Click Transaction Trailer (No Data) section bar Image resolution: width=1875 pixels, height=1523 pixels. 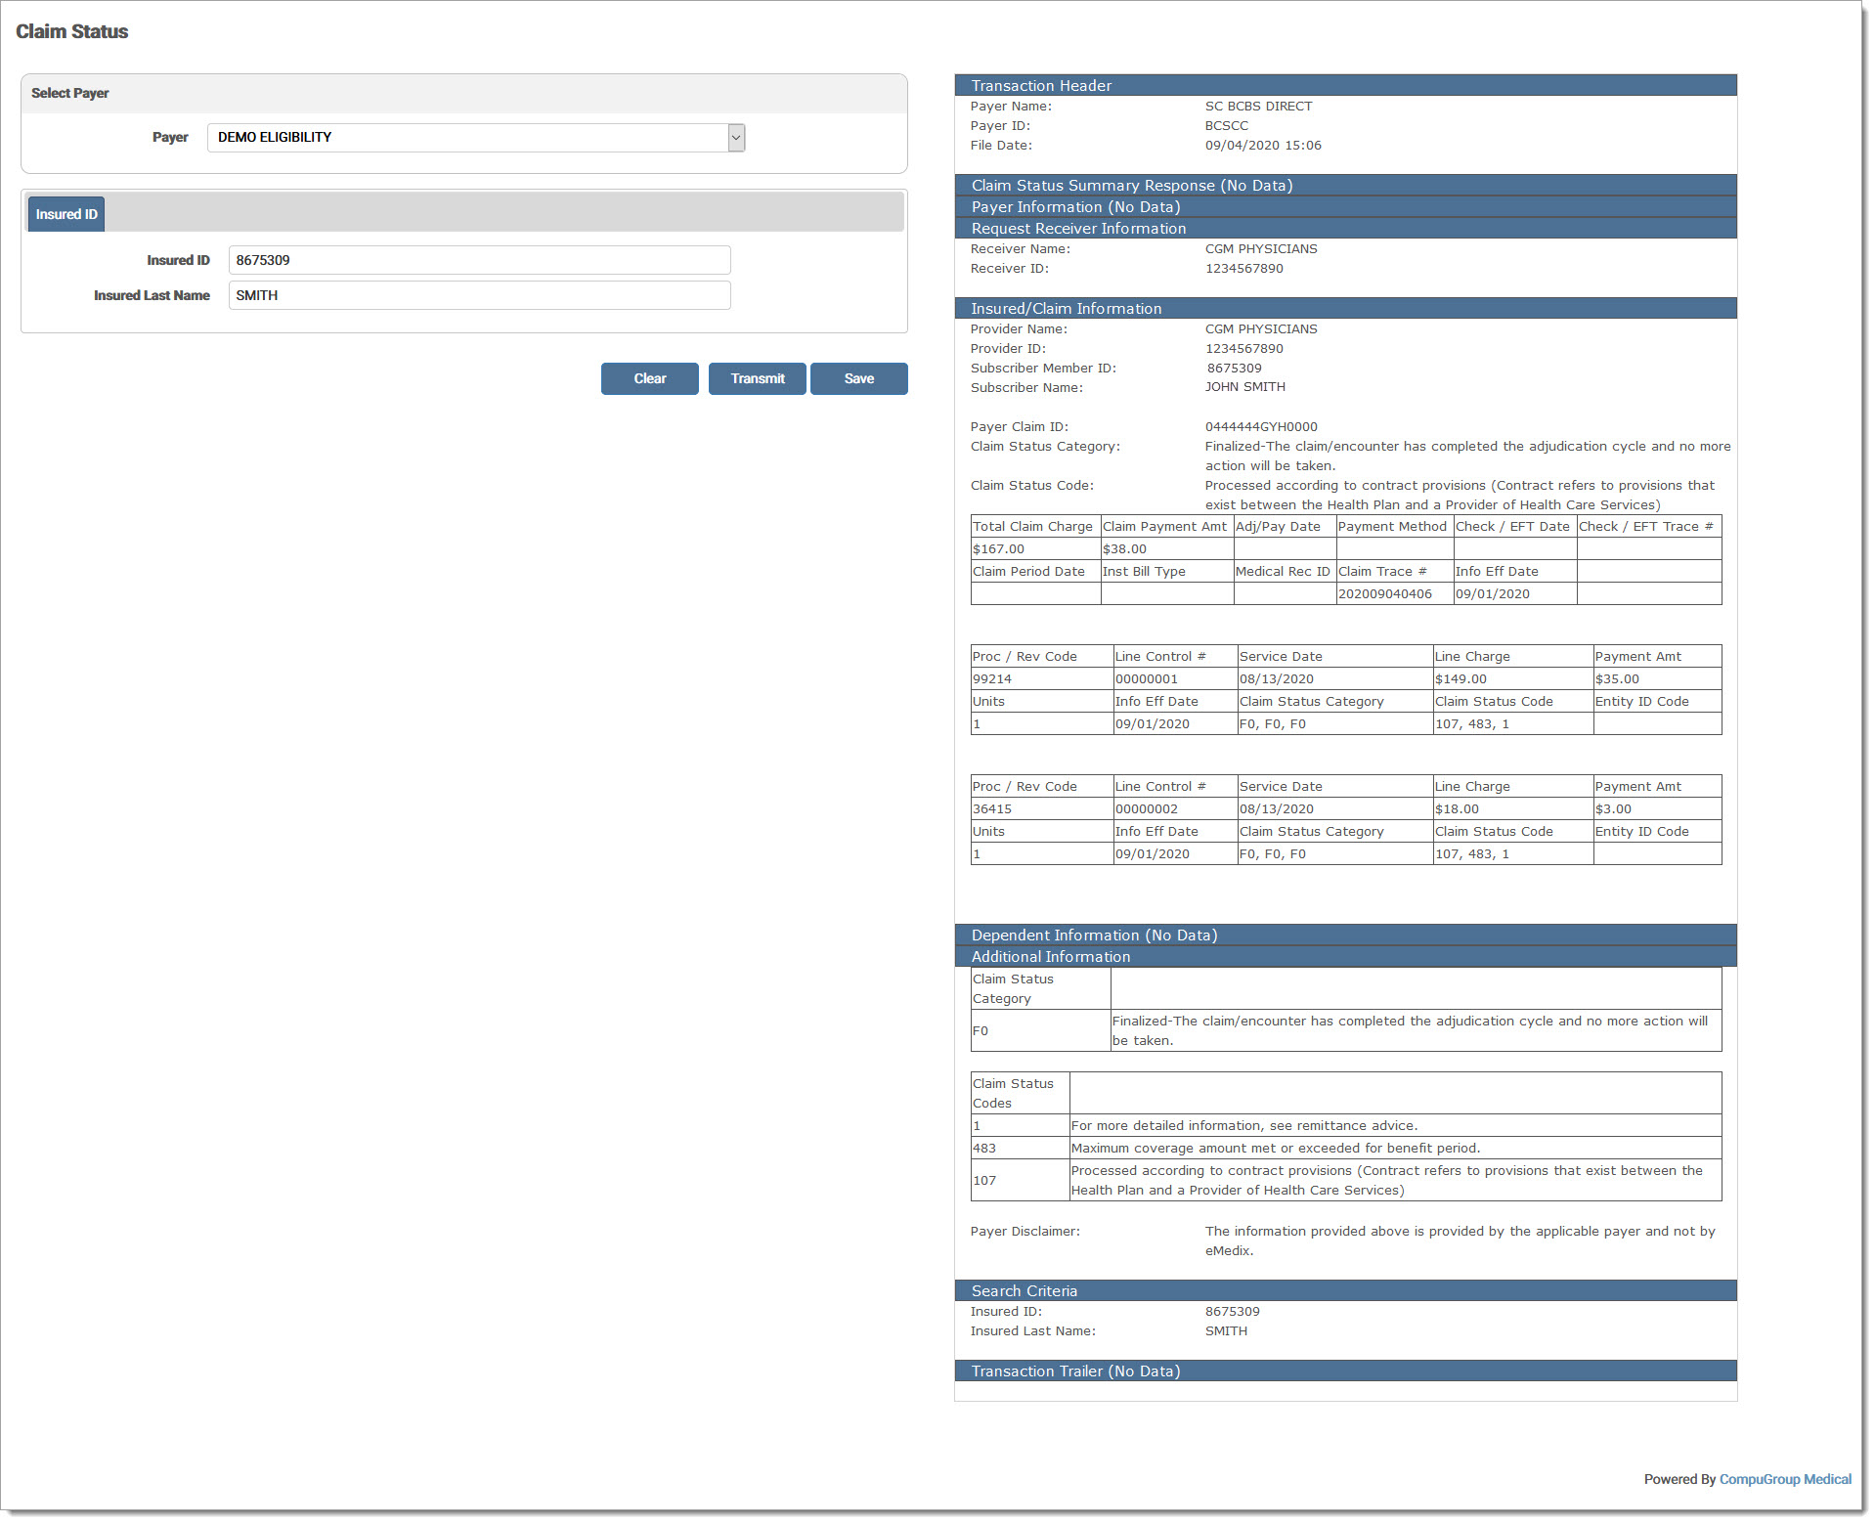[x=1345, y=1371]
